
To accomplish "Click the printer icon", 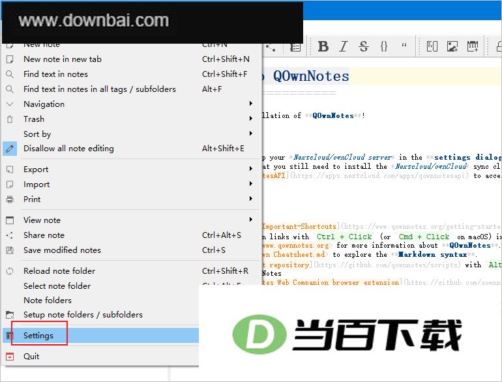I will coord(10,199).
